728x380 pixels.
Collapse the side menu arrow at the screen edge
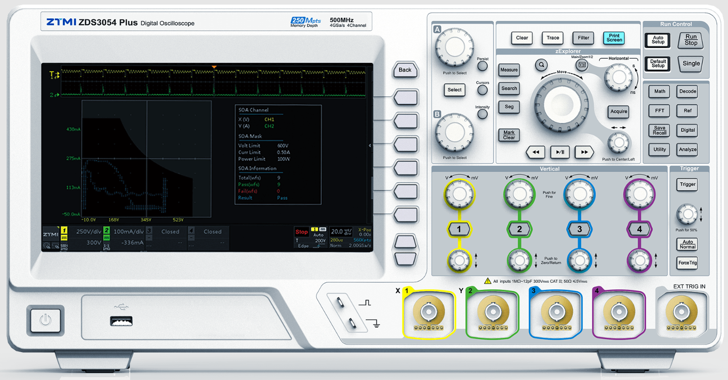pyautogui.click(x=369, y=145)
